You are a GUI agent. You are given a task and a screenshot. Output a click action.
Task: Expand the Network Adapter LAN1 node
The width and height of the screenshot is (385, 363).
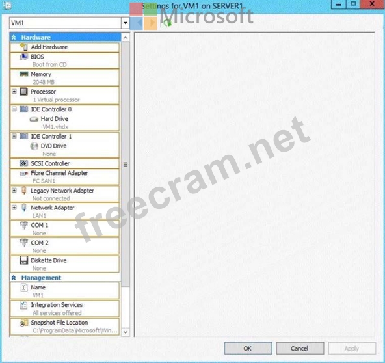(x=14, y=208)
